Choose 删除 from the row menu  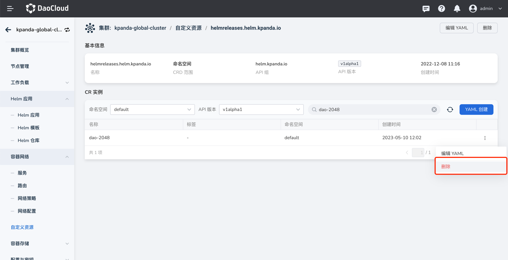tap(471, 166)
